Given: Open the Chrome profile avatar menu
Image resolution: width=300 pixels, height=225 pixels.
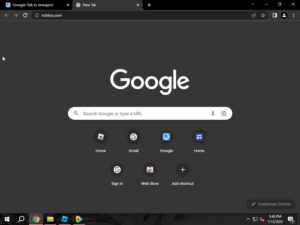Looking at the screenshot, I should [x=284, y=15].
